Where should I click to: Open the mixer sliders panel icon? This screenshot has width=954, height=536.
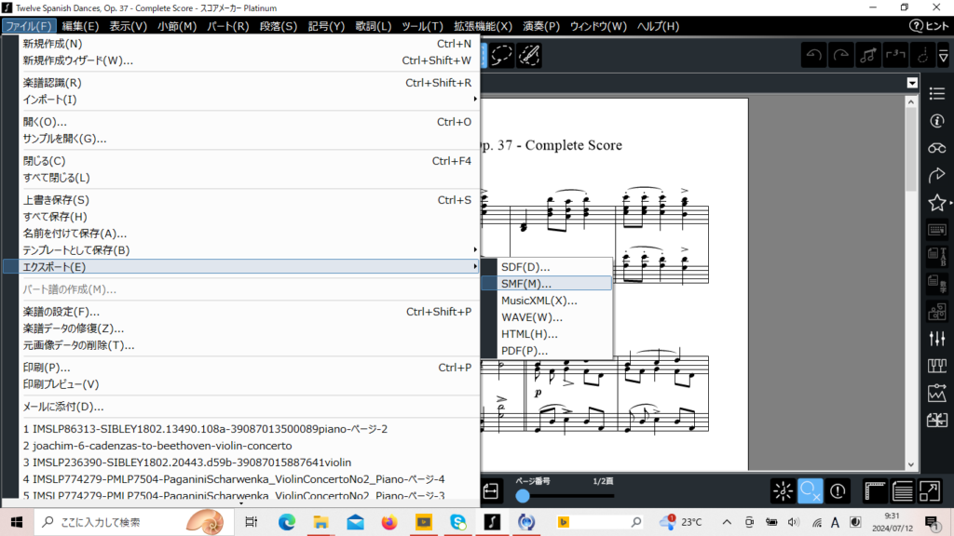pos(937,338)
